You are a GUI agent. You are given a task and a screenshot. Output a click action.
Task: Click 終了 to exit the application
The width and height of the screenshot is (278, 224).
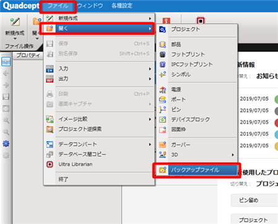pos(99,179)
